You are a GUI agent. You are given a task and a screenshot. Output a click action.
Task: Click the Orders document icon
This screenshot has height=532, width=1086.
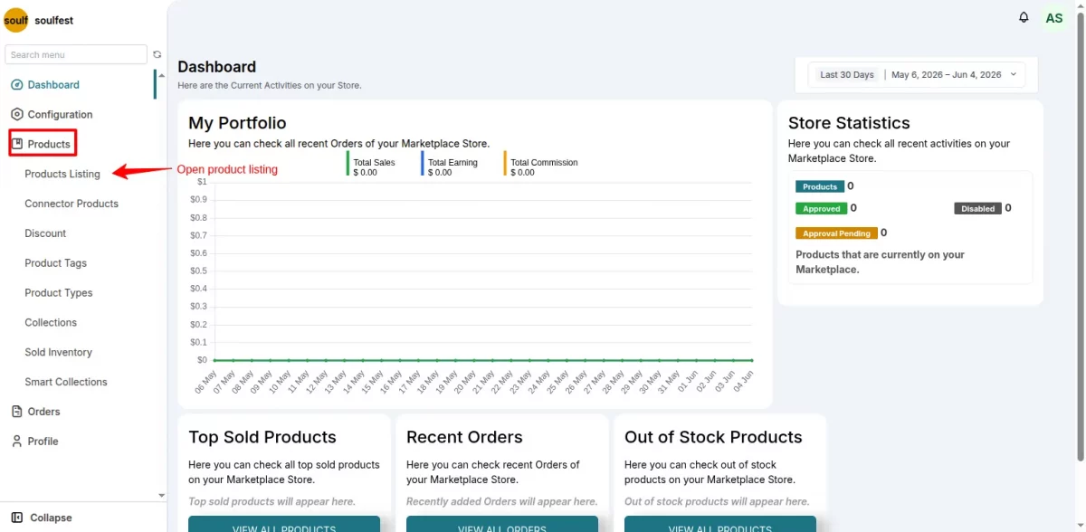pyautogui.click(x=16, y=412)
